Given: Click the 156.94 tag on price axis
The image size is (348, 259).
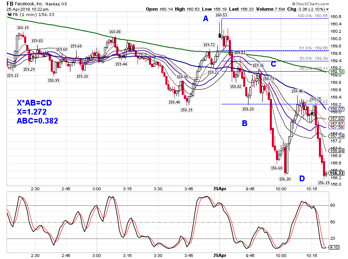Looking at the screenshot, I should click(x=337, y=151).
